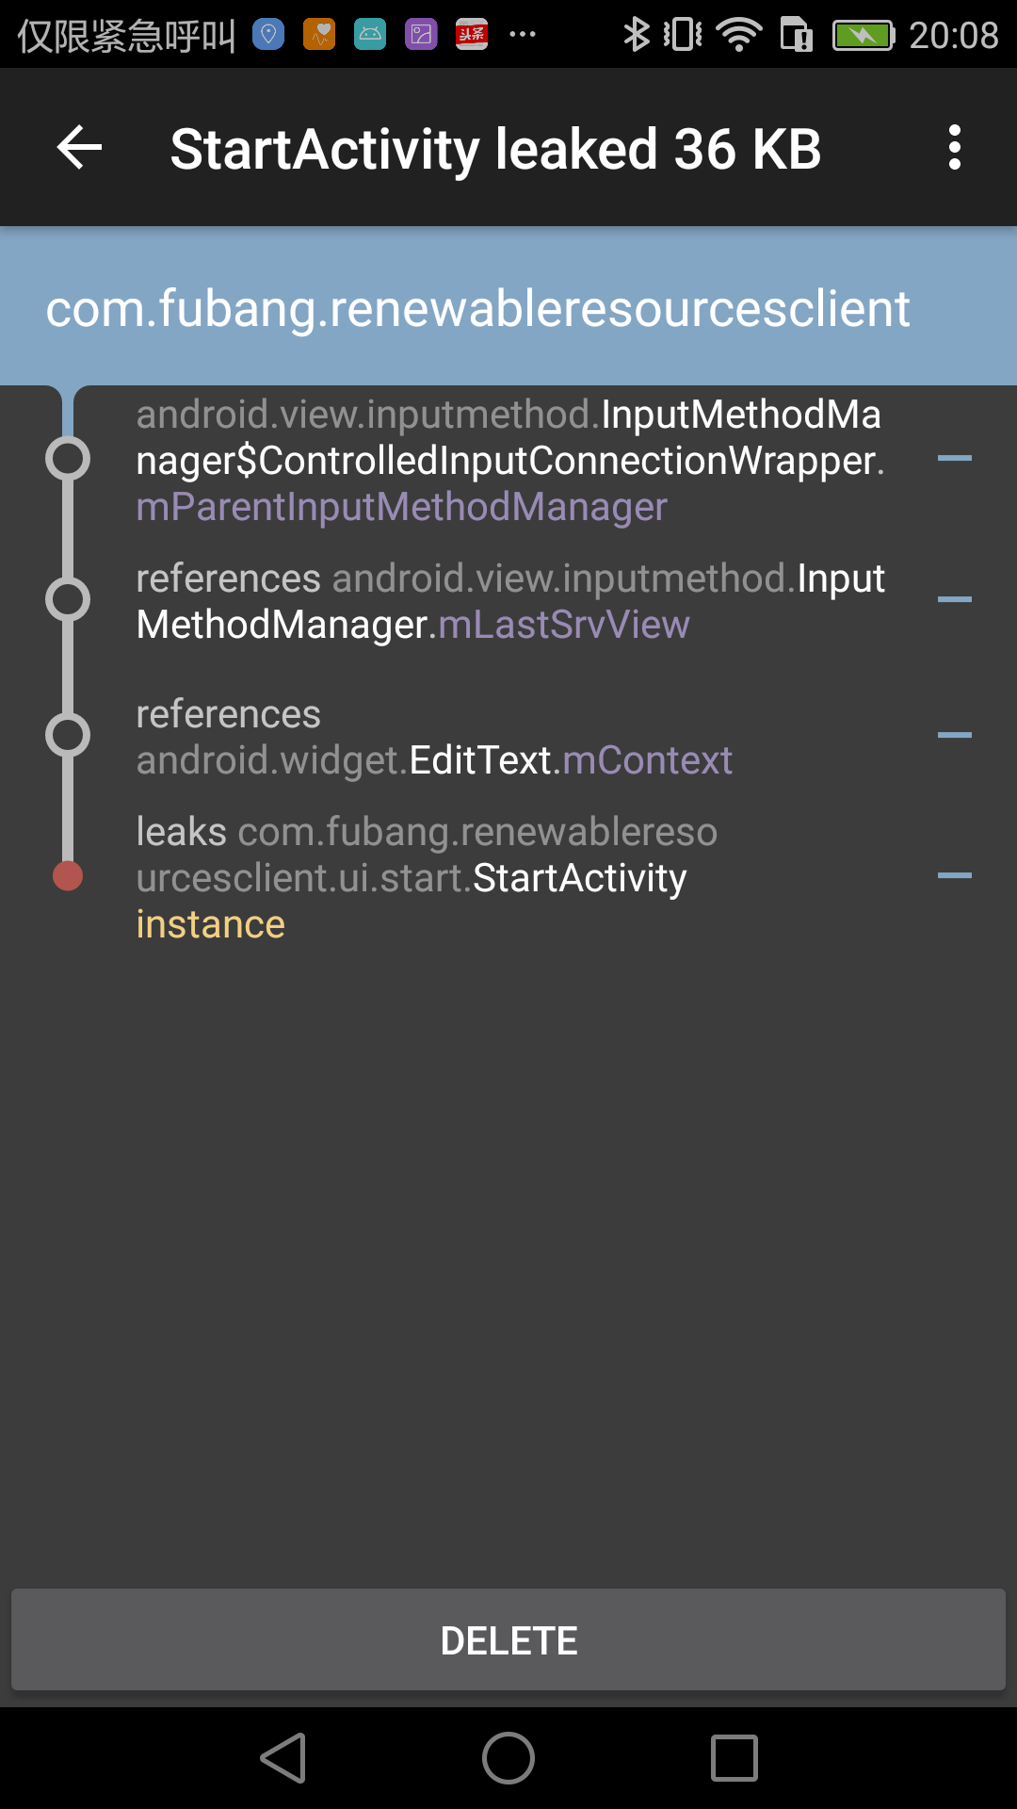Viewport: 1017px width, 1809px height.
Task: Expand the EditText.mContext reference details
Action: [956, 736]
